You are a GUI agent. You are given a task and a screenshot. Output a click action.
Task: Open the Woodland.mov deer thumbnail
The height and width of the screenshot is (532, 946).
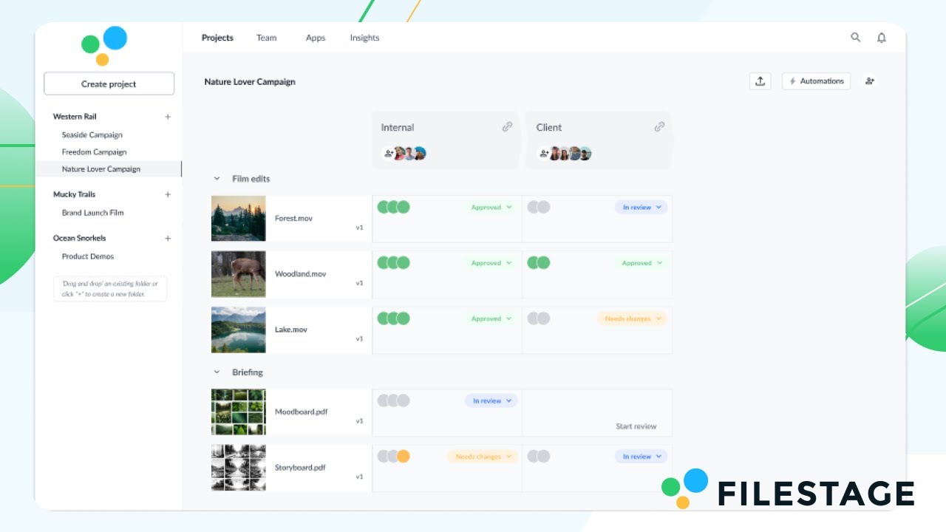point(238,274)
